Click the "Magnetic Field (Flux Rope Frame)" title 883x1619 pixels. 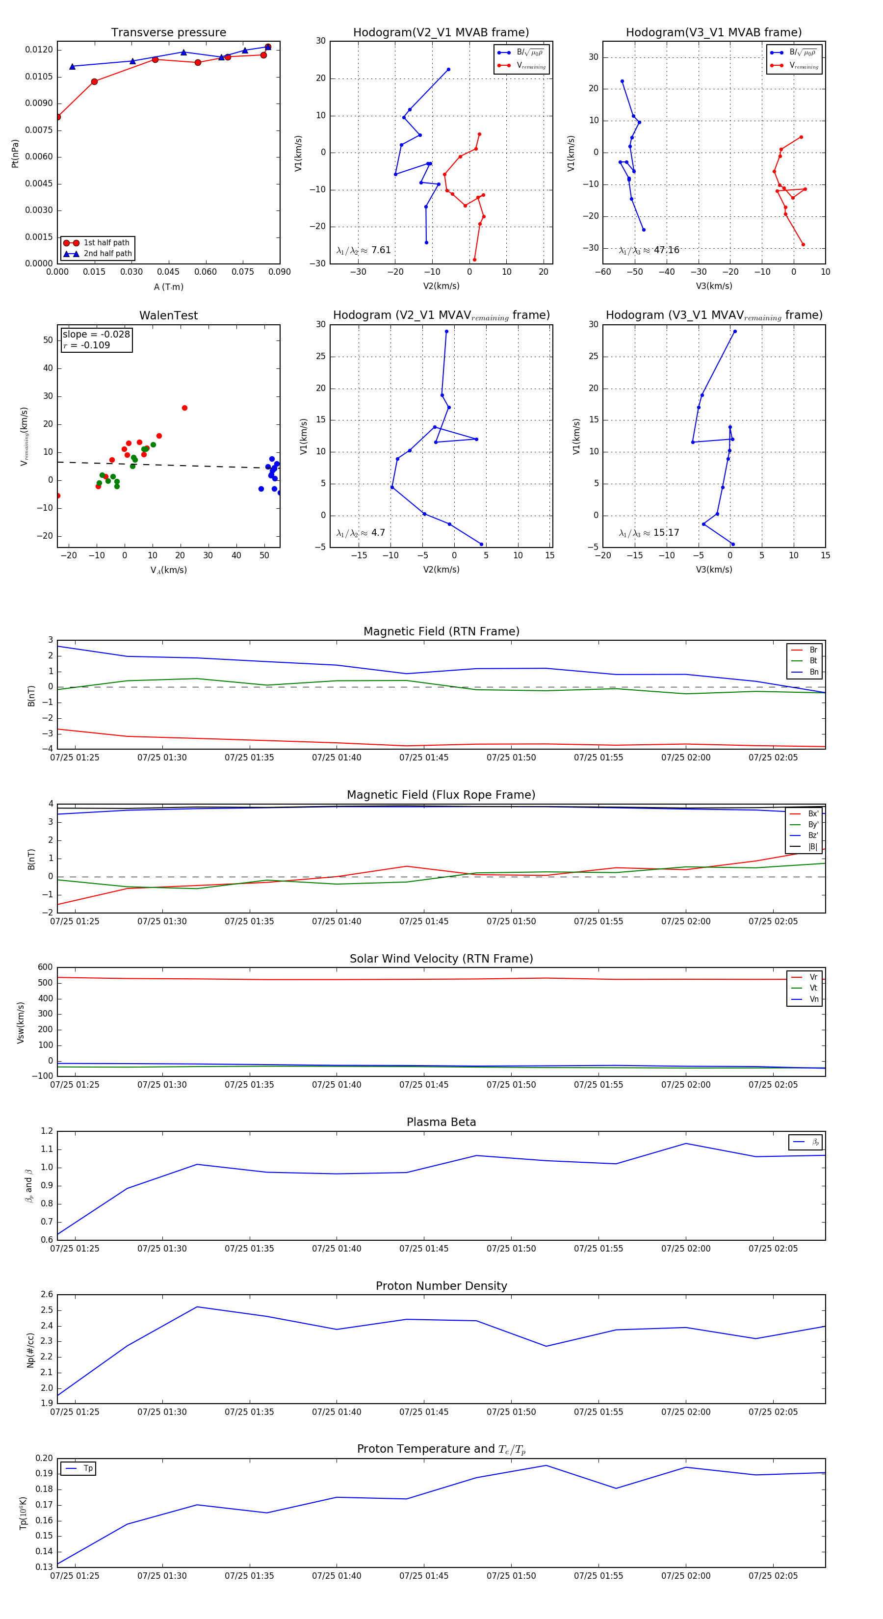pyautogui.click(x=441, y=795)
